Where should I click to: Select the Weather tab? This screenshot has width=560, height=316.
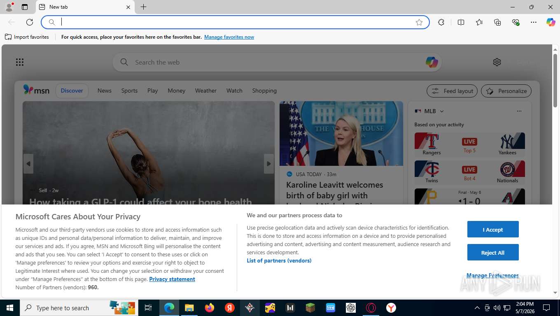206,91
